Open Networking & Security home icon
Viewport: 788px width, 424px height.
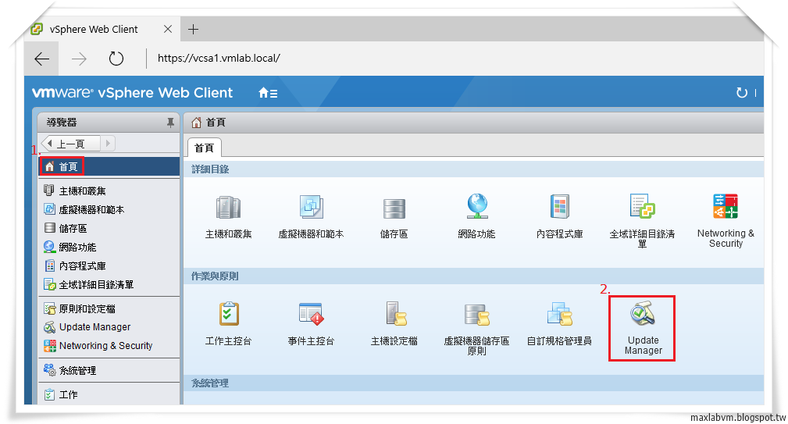(x=726, y=206)
